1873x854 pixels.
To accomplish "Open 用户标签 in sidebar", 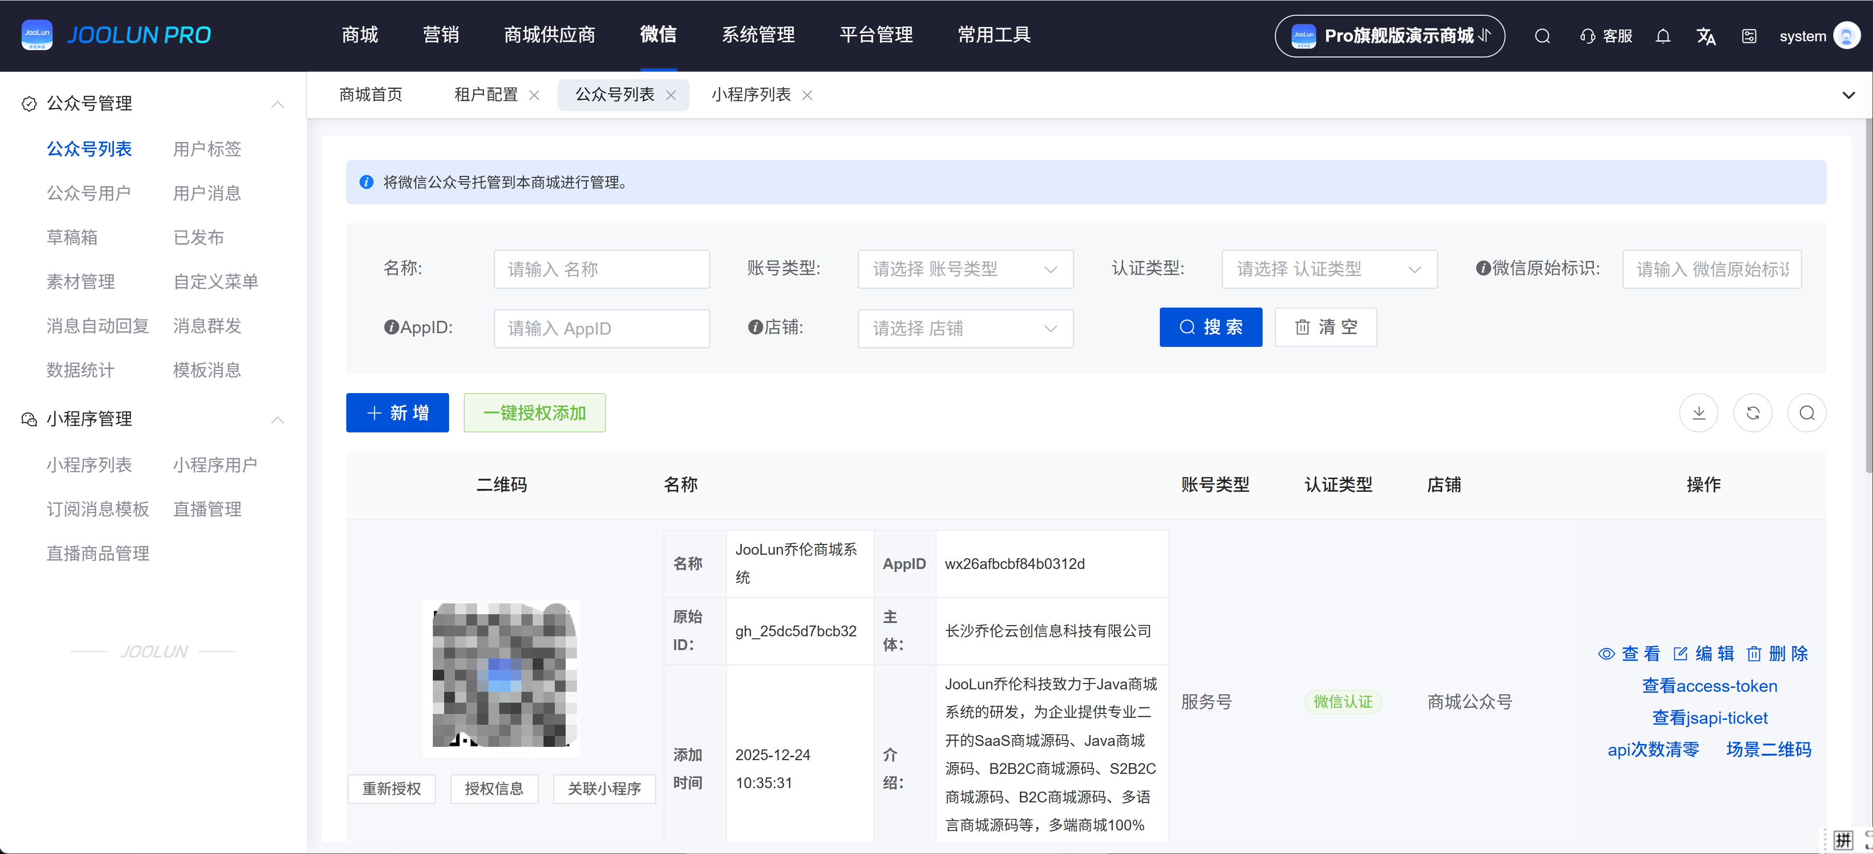I will (207, 149).
